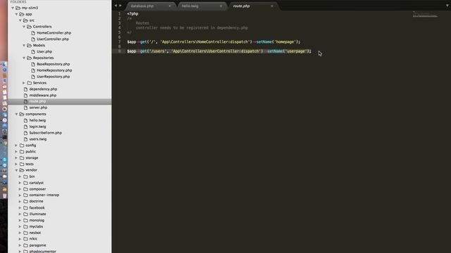
Task: Open server.php file
Action: [38, 108]
